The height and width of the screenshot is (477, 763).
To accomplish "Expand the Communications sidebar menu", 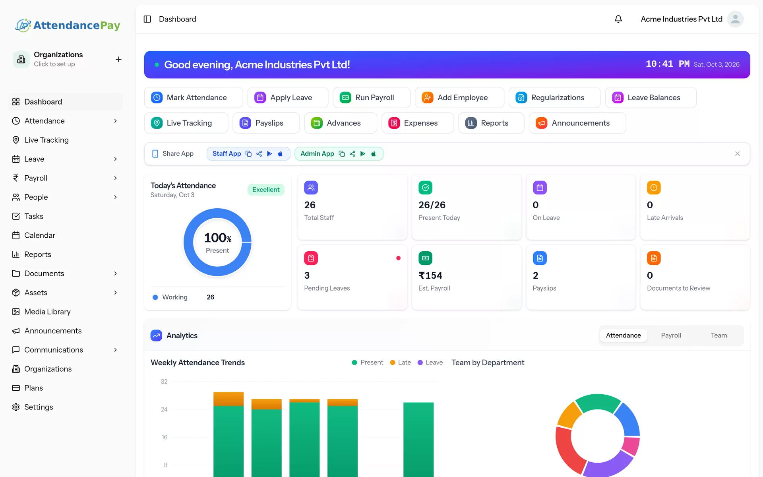I will tap(66, 350).
